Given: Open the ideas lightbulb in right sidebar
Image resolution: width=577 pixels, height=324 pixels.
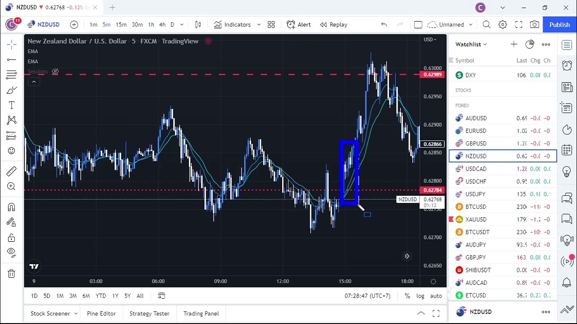Looking at the screenshot, I should 567,172.
